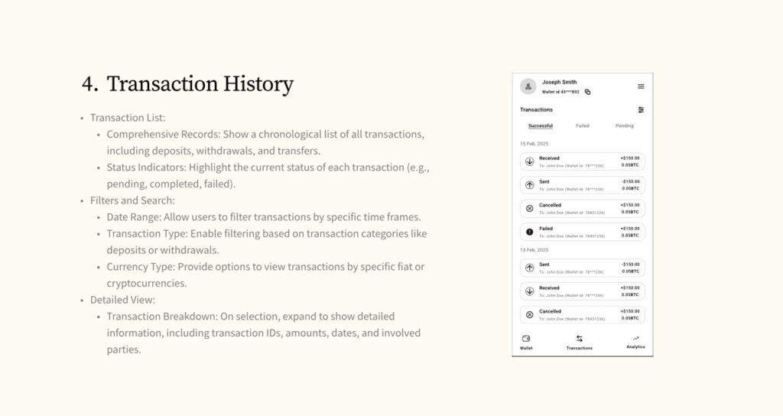Click the Failed transaction alert icon
783x416 pixels.
click(529, 232)
